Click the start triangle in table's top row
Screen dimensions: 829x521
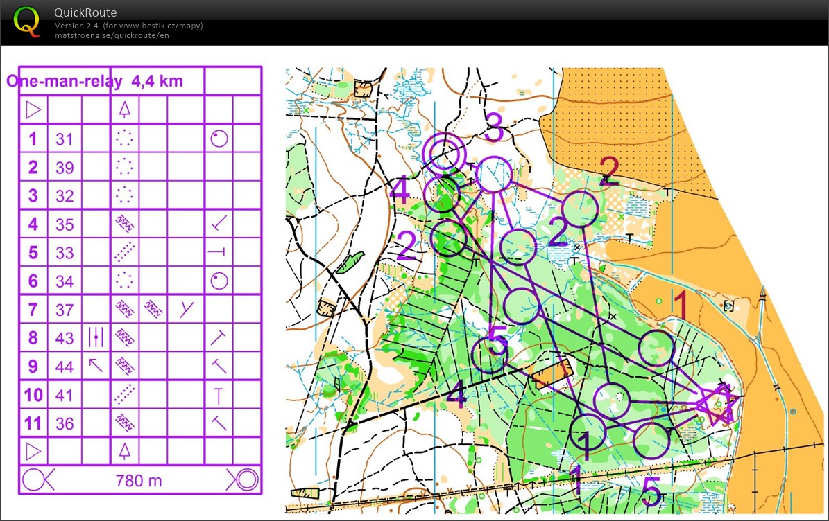pos(33,109)
